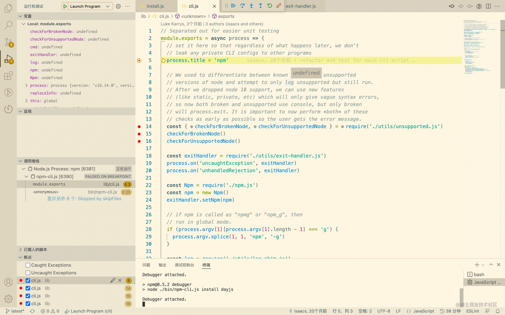Open notifications bell in status bar
The image size is (505, 315).
498,311
